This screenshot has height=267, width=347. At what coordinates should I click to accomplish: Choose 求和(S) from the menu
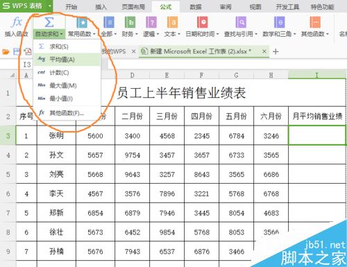pos(67,46)
